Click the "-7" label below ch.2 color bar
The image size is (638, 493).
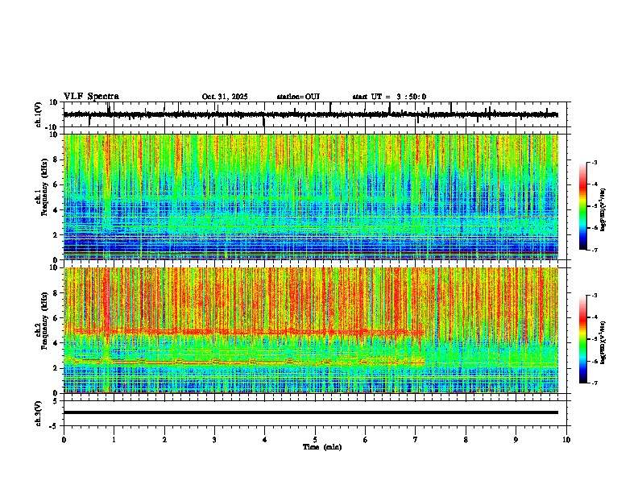(x=594, y=383)
